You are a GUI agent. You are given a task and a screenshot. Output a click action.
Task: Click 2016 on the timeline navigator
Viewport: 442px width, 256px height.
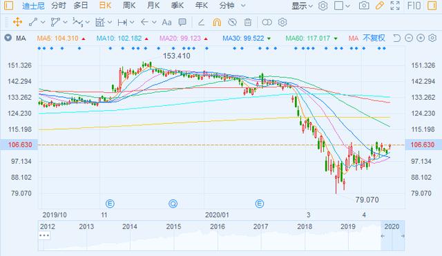(x=218, y=226)
